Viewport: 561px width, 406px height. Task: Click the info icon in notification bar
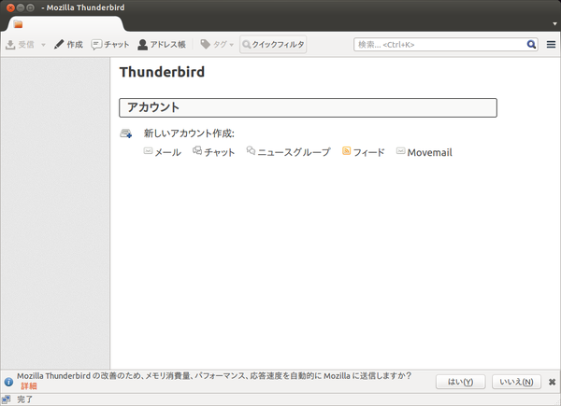pos(8,382)
